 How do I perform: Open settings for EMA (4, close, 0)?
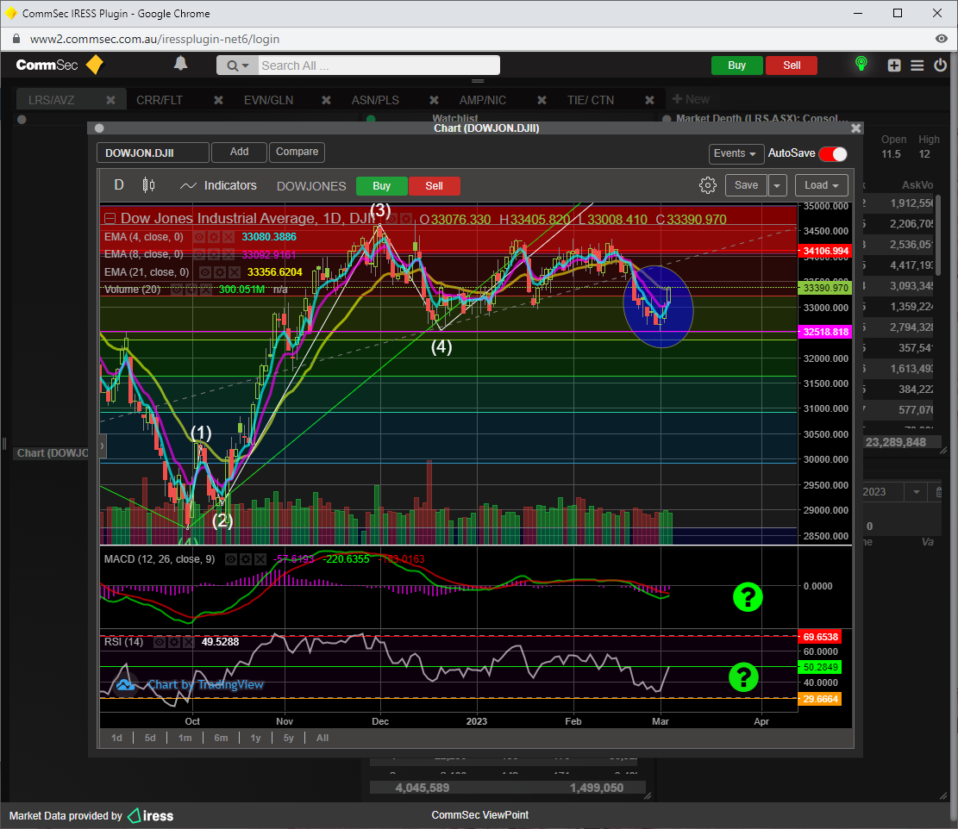tap(213, 237)
